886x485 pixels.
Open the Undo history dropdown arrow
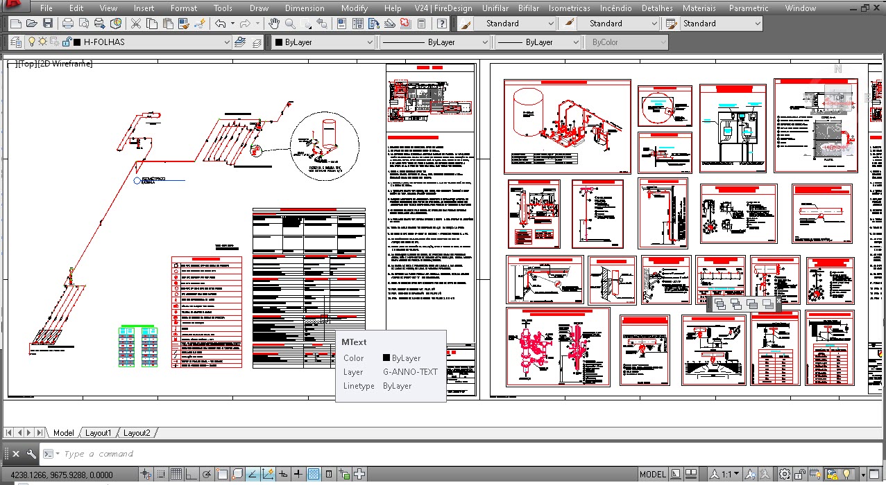pyautogui.click(x=231, y=24)
